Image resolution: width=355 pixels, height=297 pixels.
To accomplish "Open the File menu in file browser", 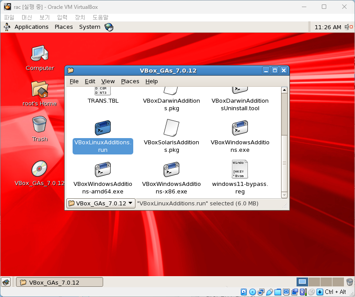I will coord(74,81).
